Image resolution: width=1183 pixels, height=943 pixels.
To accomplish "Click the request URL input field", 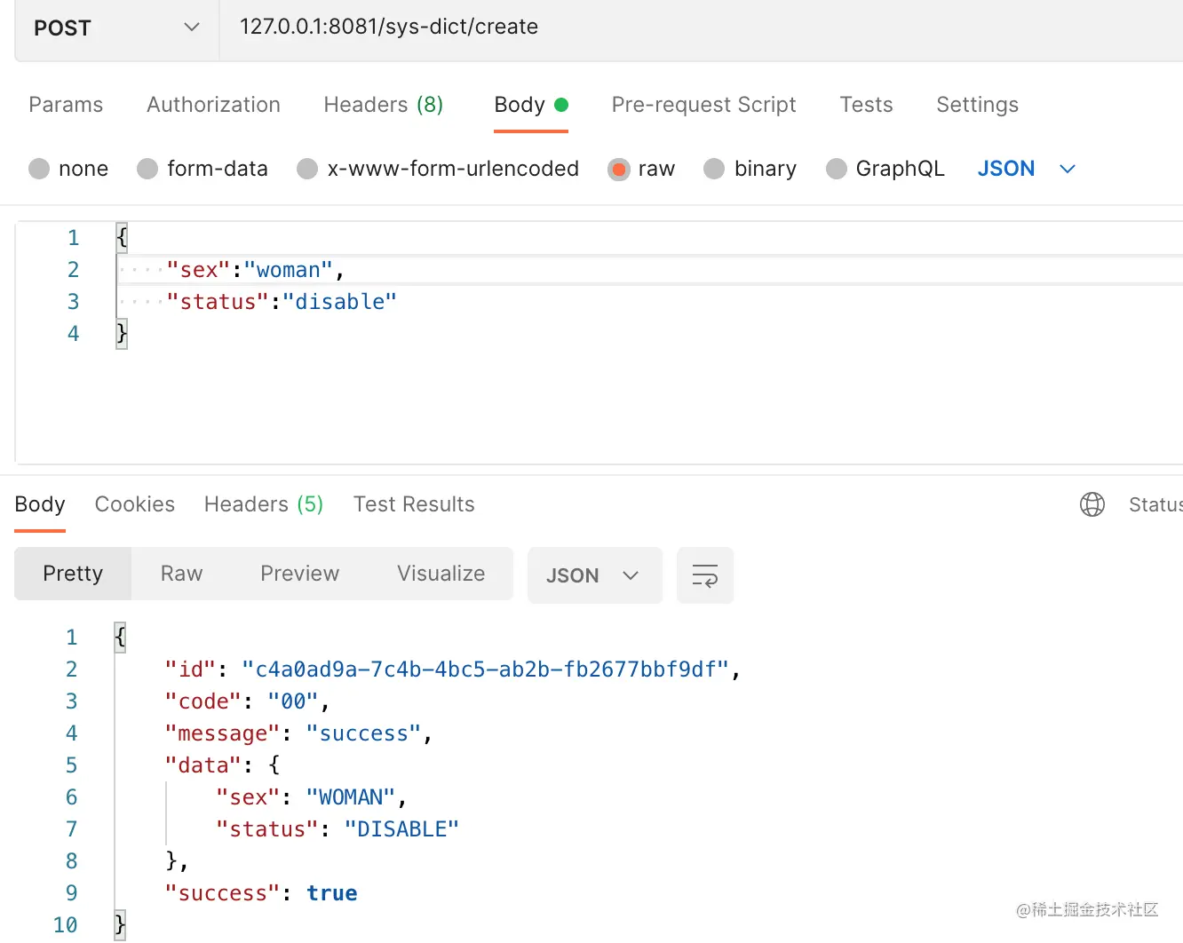I will pos(693,28).
